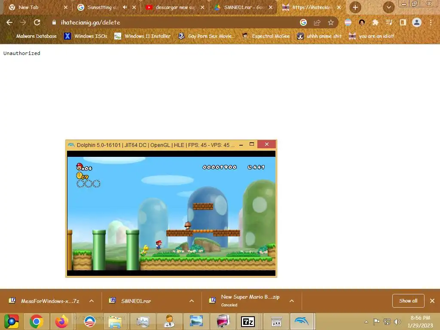440x330 pixels.
Task: Close the descargar new su tab
Action: (202, 7)
